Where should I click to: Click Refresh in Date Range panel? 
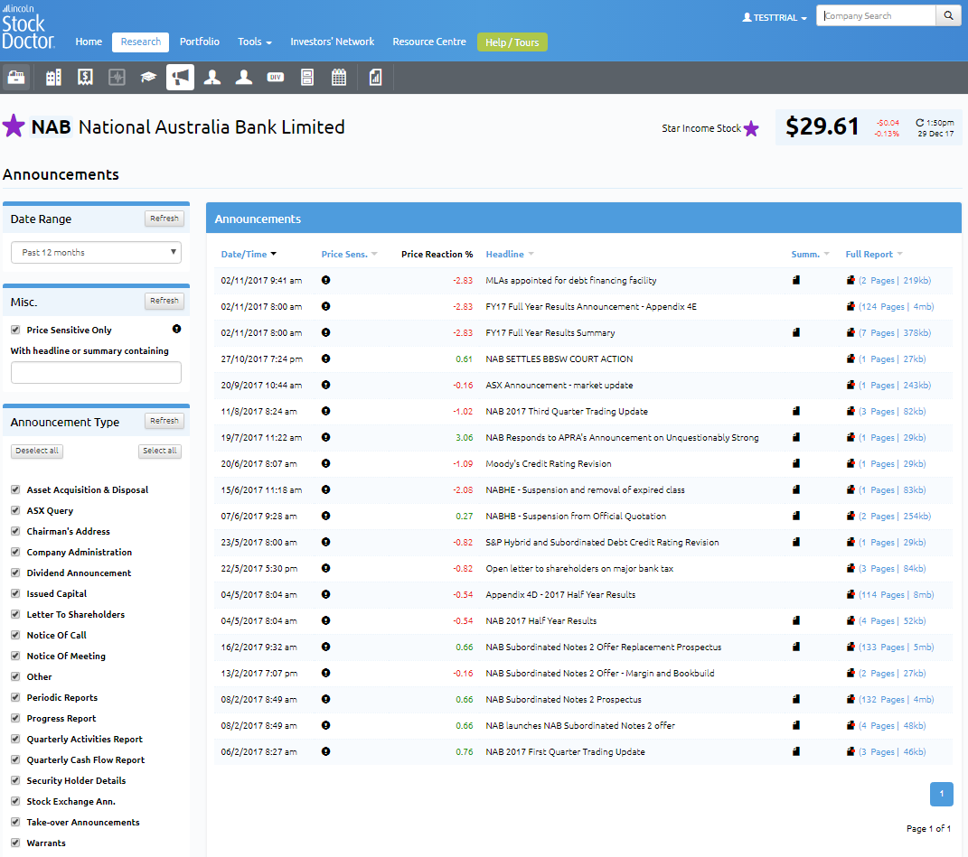tap(164, 219)
